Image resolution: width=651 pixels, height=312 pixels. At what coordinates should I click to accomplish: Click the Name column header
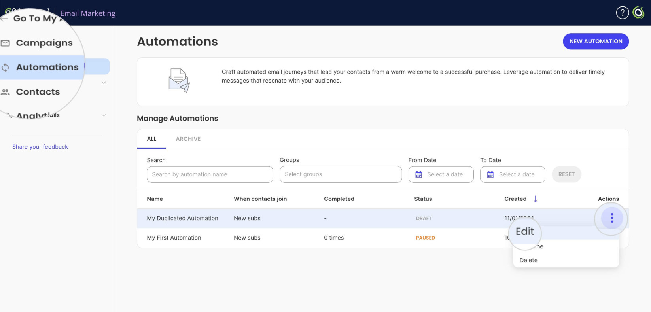coord(155,199)
